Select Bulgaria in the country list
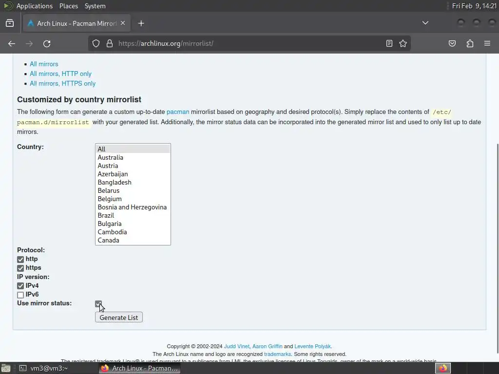Viewport: 499px width, 374px height. pos(133,224)
